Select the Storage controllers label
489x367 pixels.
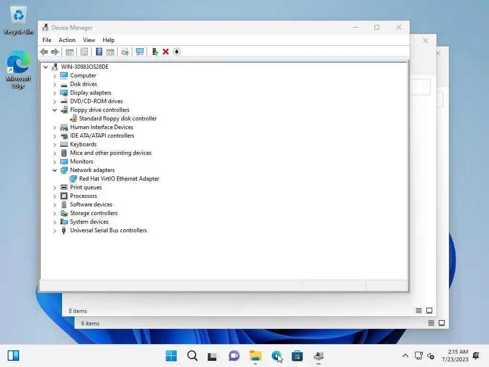click(x=94, y=213)
